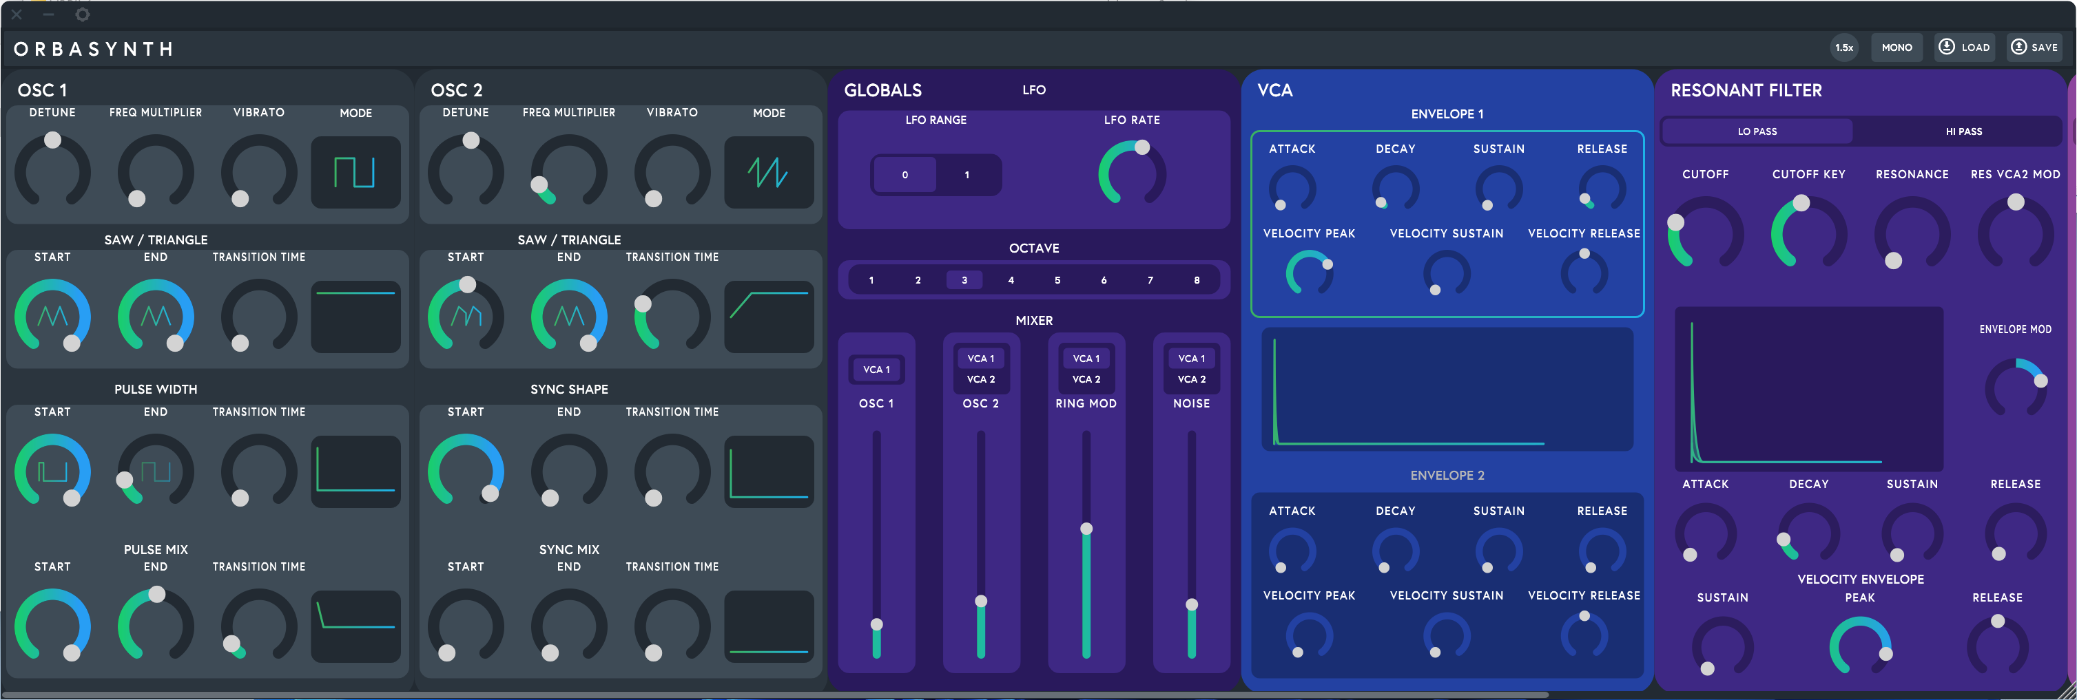2077x700 pixels.
Task: Click the settings gear in title bar
Action: click(82, 14)
